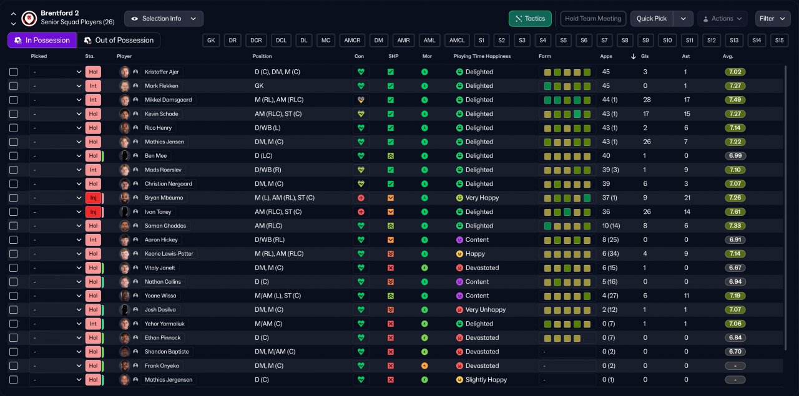The image size is (799, 396).
Task: Open the Selection Info dropdown
Action: tap(164, 19)
